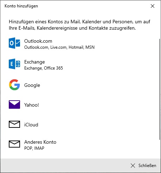Click the subtitle 'Outlook.com, Live.com, Hotmail, MSN'

click(59, 47)
